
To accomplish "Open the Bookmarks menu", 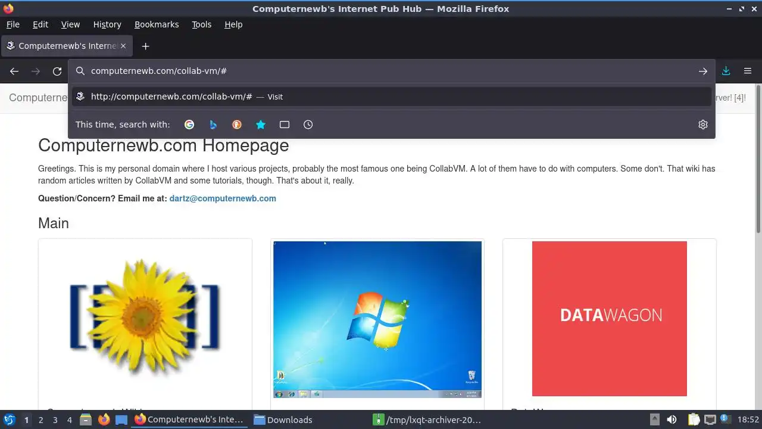I will coord(157,24).
